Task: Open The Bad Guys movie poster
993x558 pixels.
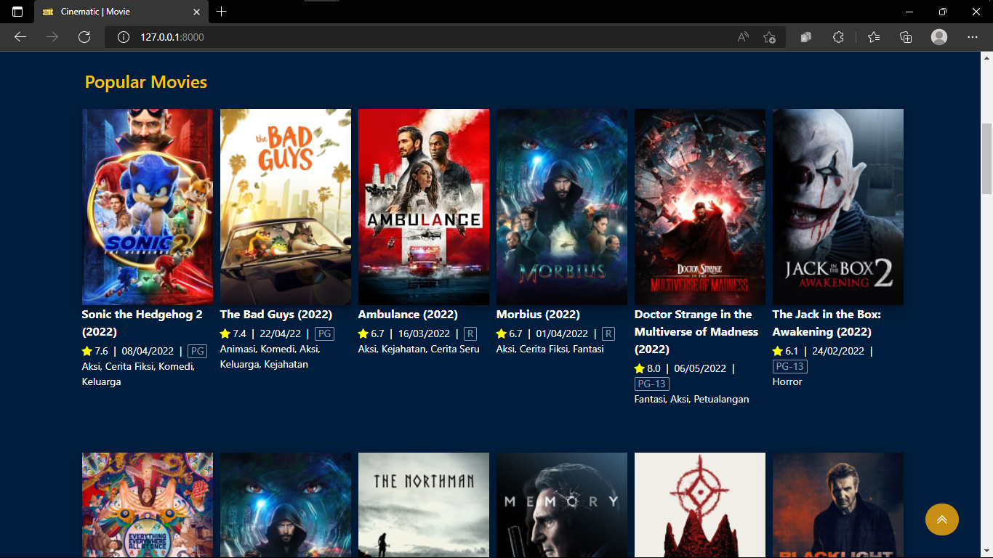Action: coord(286,207)
